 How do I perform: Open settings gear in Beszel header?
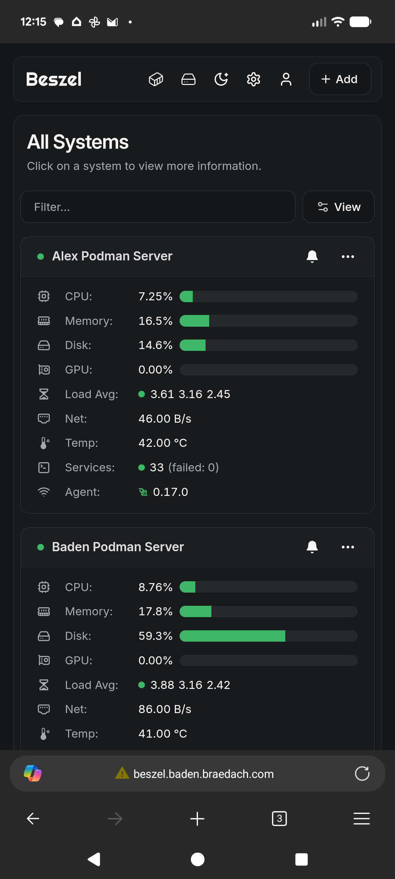click(x=253, y=79)
